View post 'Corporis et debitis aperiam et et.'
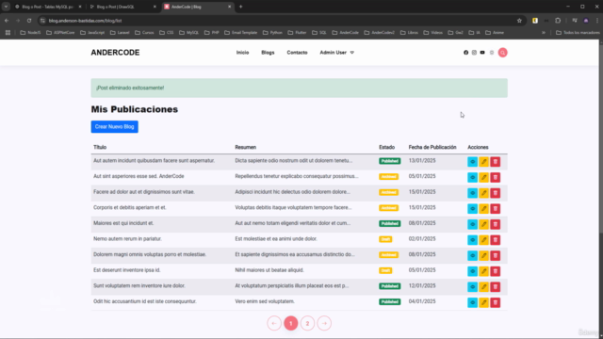Viewport: 603px width, 339px height. coord(472,209)
